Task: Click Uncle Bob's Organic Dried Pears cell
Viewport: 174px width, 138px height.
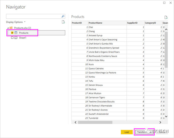Action: 107,52
